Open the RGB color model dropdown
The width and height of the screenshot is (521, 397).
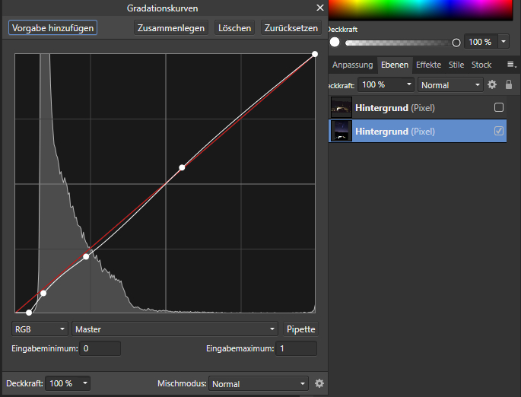(x=40, y=329)
